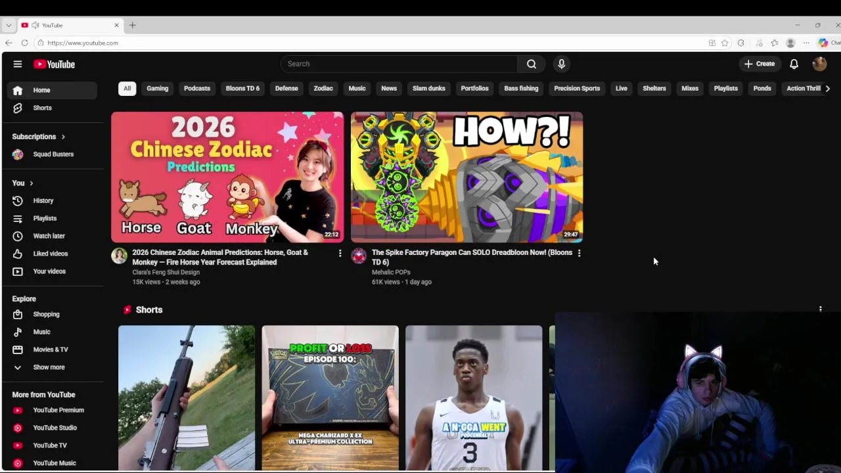This screenshot has height=473, width=841.
Task: Open options menu for Chinese Zodiac video
Action: pyautogui.click(x=340, y=253)
